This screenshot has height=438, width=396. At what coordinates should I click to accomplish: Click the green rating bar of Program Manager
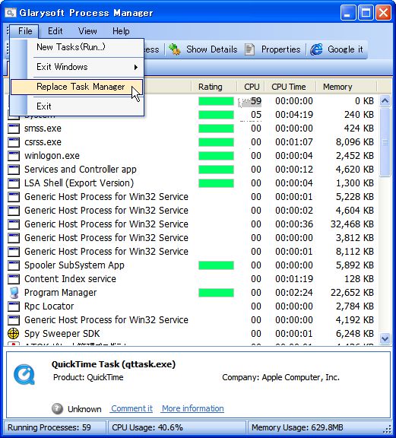tap(216, 293)
